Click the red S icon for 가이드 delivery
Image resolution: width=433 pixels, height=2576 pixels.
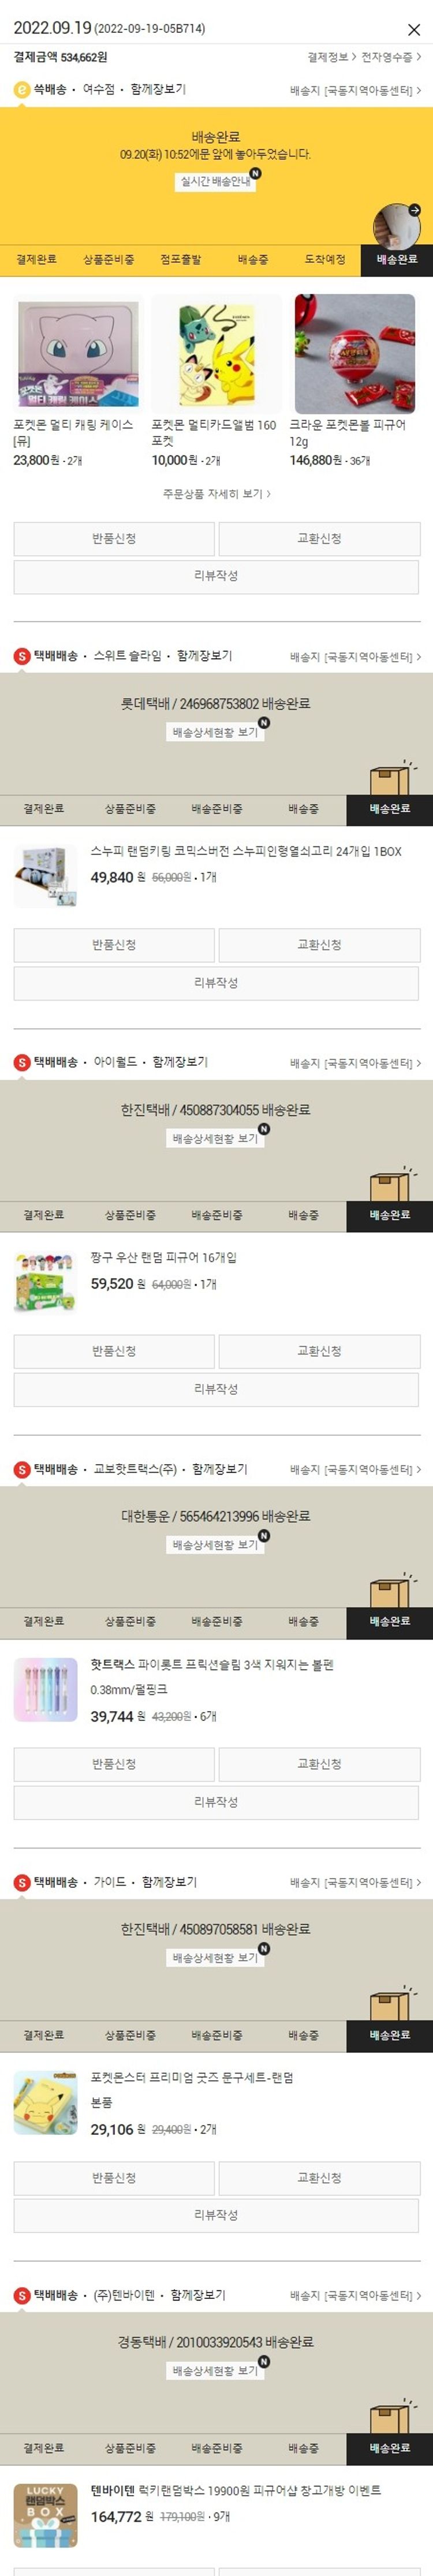click(x=21, y=1882)
